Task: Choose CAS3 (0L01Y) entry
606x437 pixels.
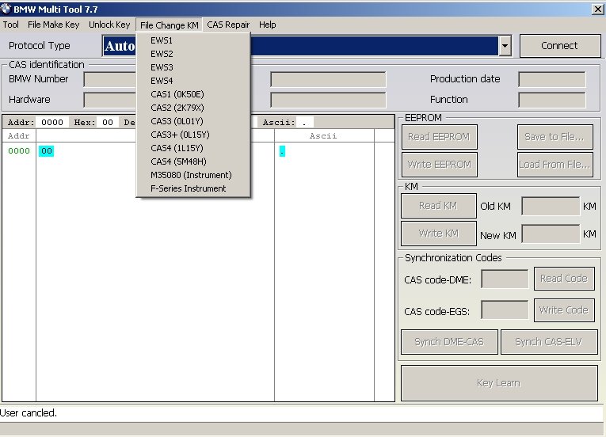Action: 193,121
